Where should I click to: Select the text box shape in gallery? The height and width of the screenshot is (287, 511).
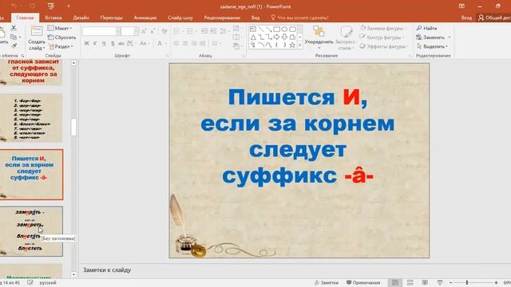(x=253, y=29)
